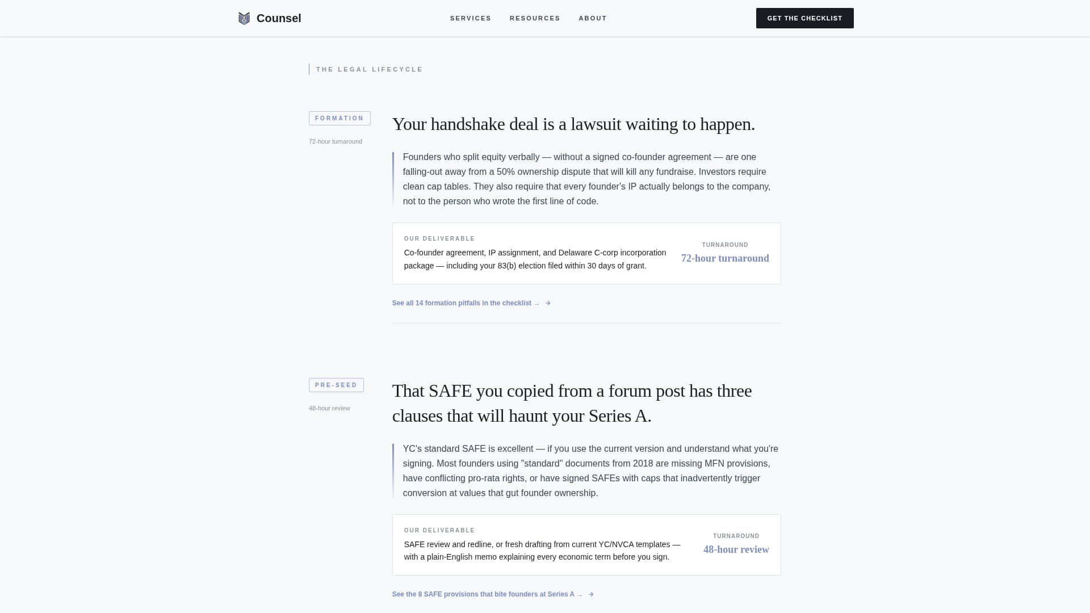The height and width of the screenshot is (613, 1090).
Task: Click the GET THE CHECKLIST button
Action: 804,18
